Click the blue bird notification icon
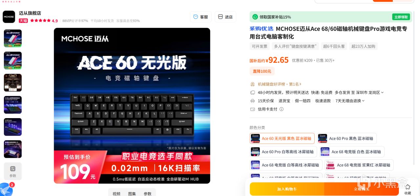The height and width of the screenshot is (196, 420). [6, 189]
